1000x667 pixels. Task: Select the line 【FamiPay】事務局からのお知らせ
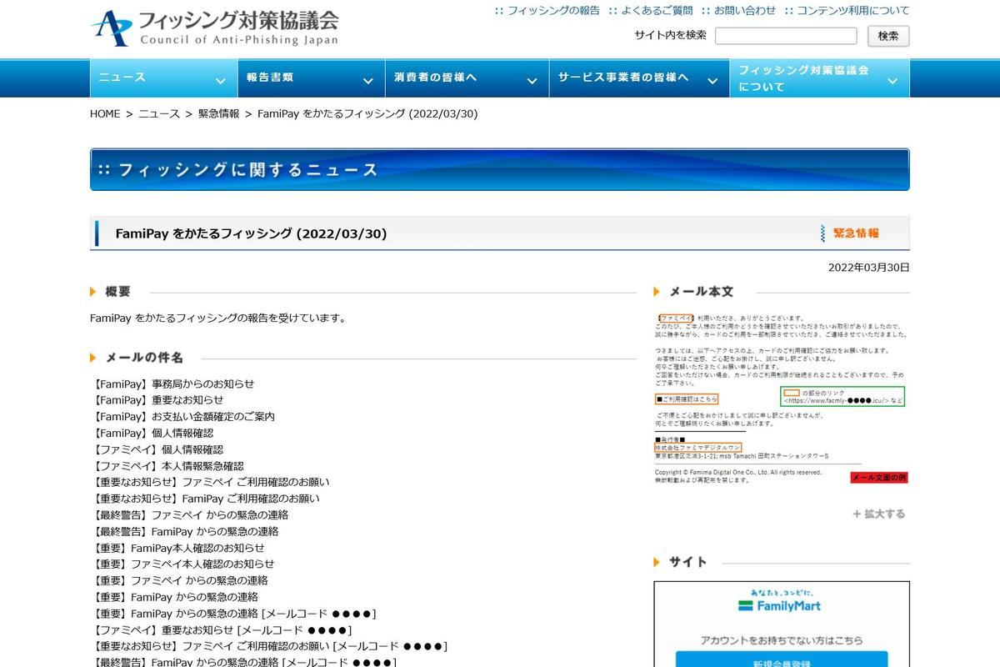pos(172,384)
